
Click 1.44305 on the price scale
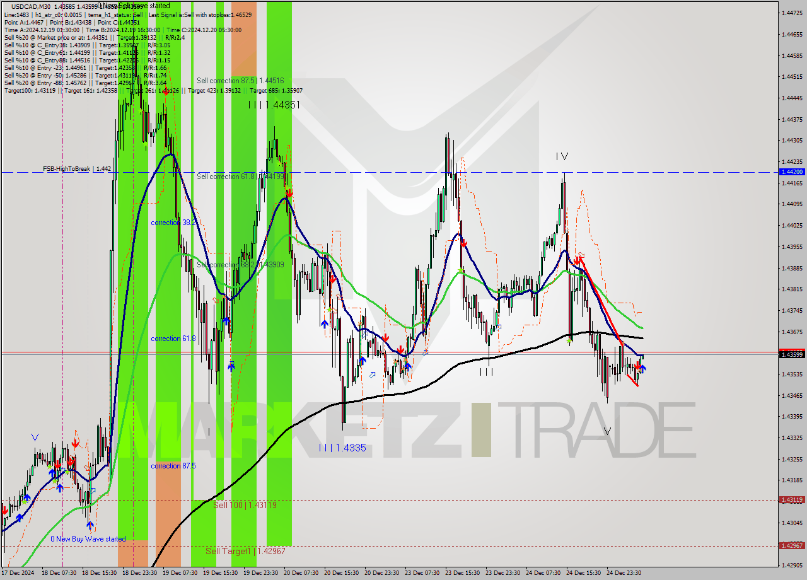pos(792,140)
